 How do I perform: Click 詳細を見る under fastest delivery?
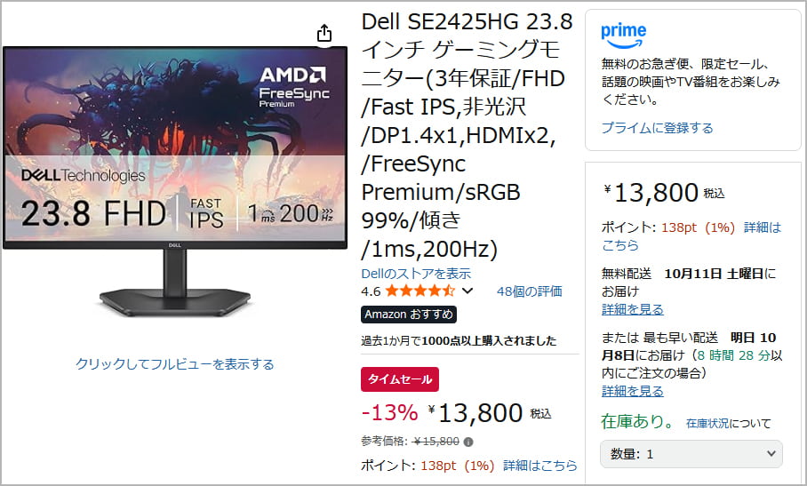pyautogui.click(x=632, y=391)
